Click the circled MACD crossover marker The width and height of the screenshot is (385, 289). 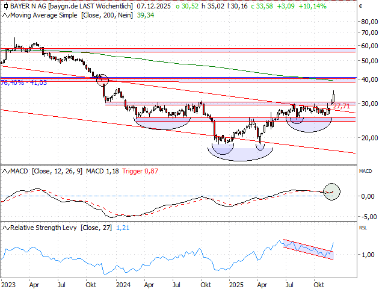[331, 191]
